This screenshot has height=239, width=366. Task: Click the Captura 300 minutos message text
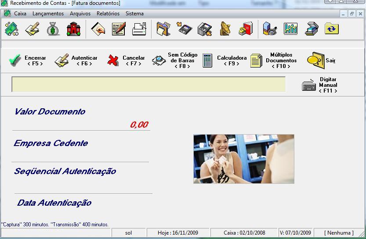point(55,225)
